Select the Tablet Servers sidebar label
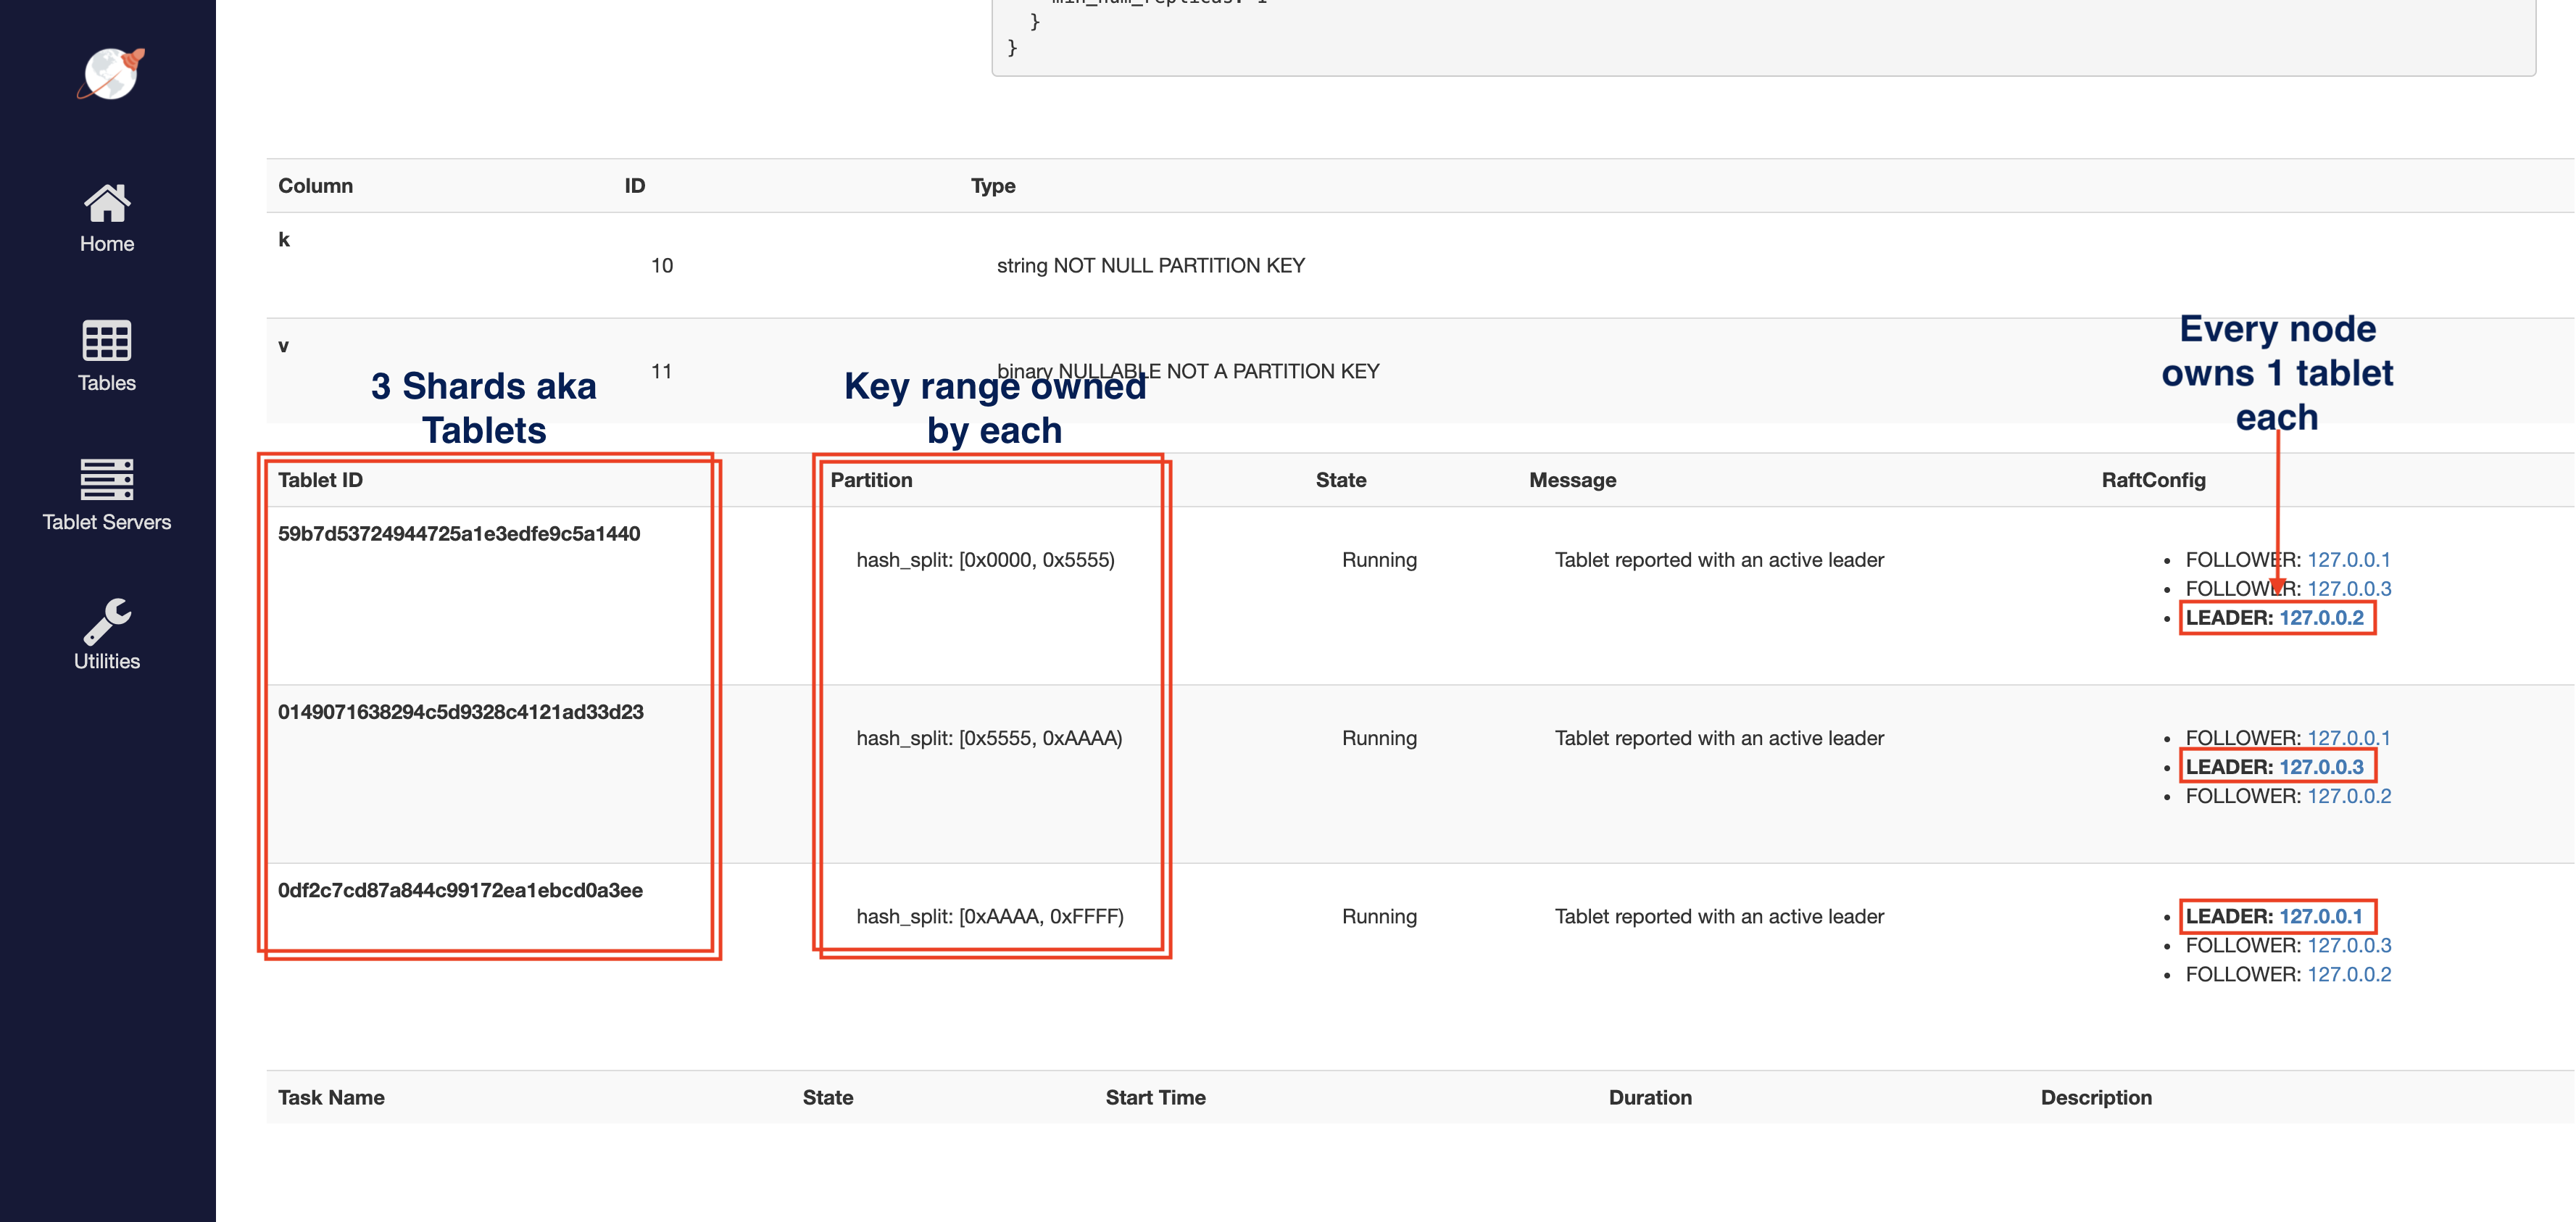The image size is (2576, 1222). tap(106, 522)
